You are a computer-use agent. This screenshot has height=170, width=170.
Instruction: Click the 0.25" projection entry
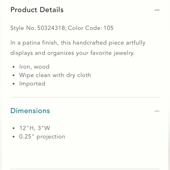[42, 137]
